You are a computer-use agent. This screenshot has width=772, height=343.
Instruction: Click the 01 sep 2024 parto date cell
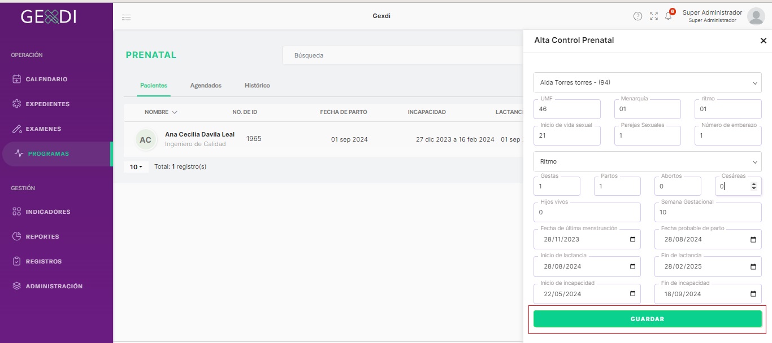[x=349, y=139]
